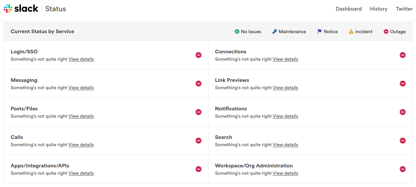Open View details under Posts/Files
The image size is (416, 187).
click(81, 116)
